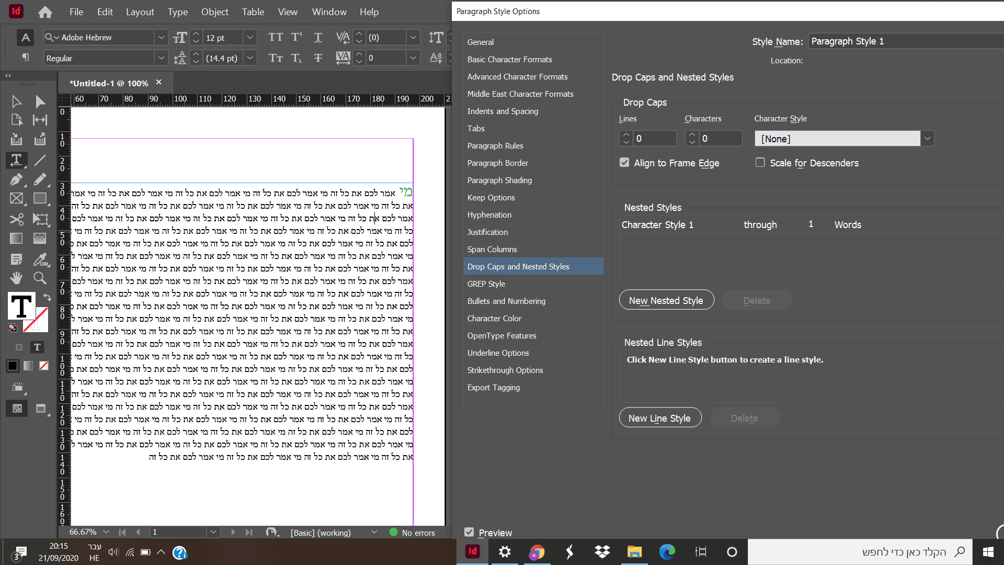Viewport: 1004px width, 565px height.
Task: Enable Scale for Descenders checkbox
Action: (760, 163)
